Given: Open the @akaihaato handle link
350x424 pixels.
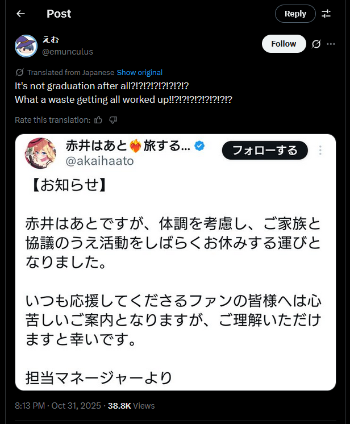Looking at the screenshot, I should click(x=99, y=161).
